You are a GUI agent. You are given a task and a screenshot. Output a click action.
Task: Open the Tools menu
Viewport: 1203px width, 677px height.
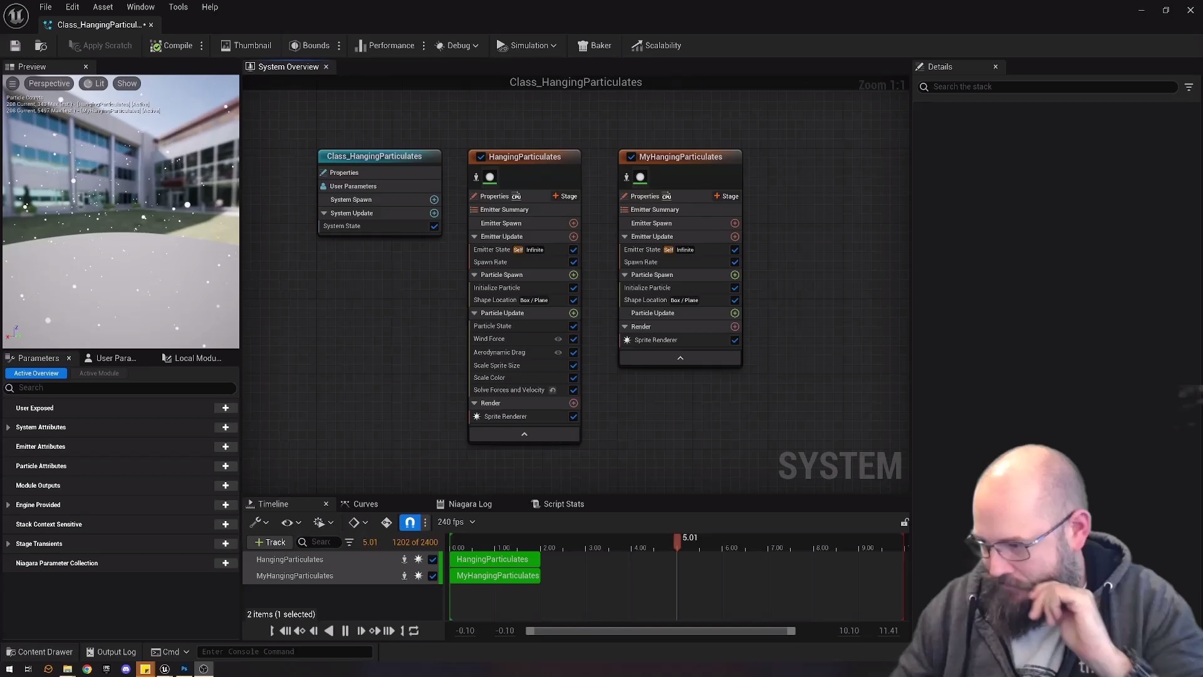pyautogui.click(x=178, y=7)
